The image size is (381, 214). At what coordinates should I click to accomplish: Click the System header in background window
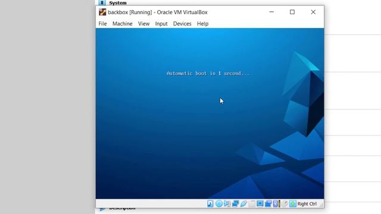(x=118, y=3)
